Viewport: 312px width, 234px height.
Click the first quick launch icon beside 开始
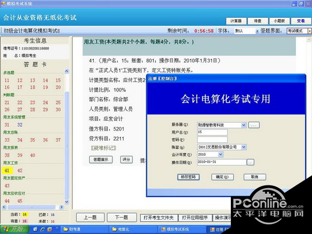[x=35, y=230]
